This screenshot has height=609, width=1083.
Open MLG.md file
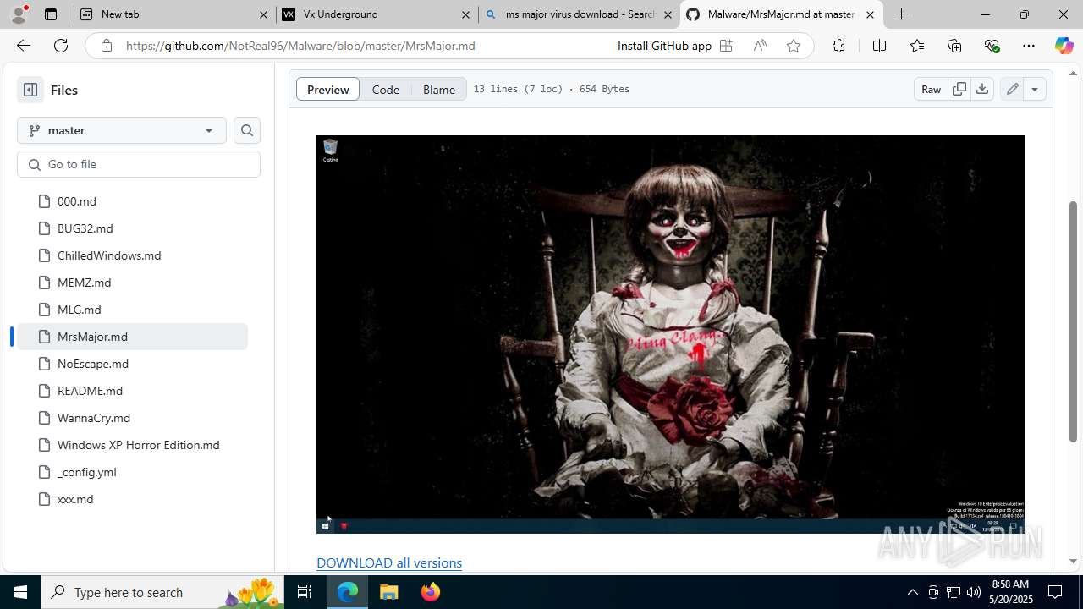[80, 310]
